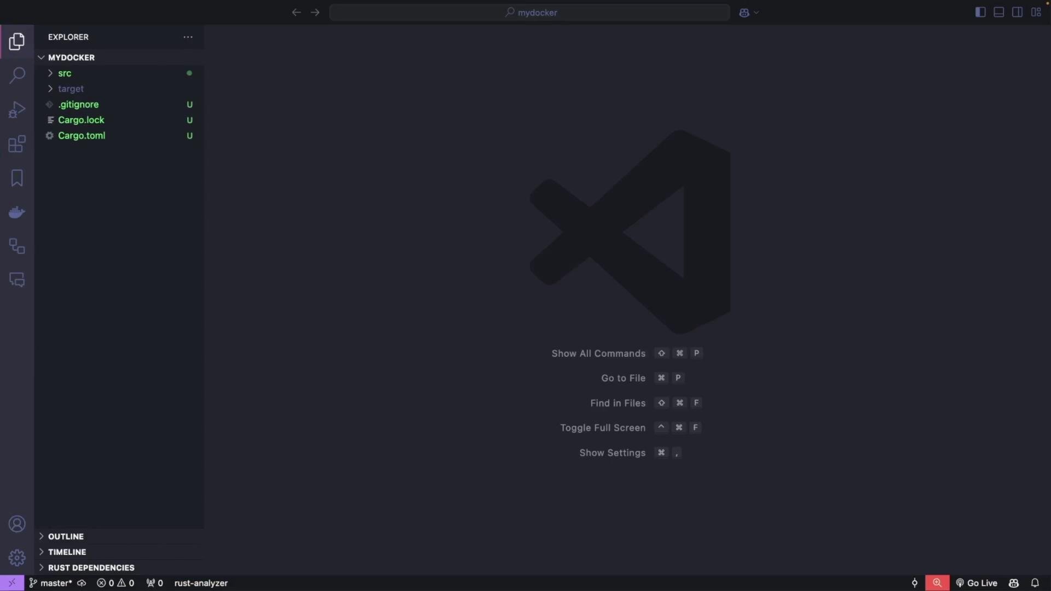
Task: Click the red zoom status bar icon
Action: [x=937, y=583]
